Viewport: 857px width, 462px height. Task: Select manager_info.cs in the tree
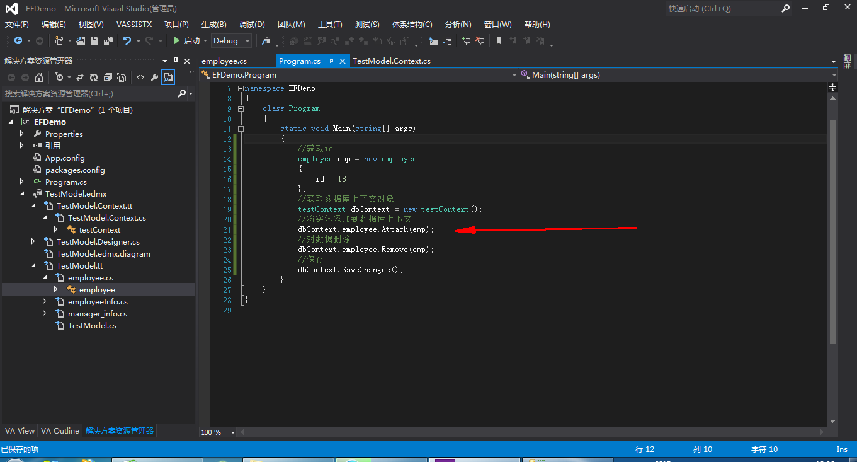98,314
